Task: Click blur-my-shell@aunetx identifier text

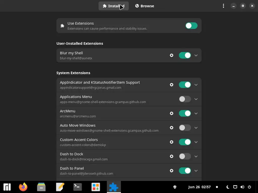Action: [76, 58]
